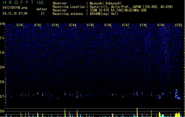The height and width of the screenshot is (117, 185).
Task: Click the 0745 time marker
Action: (90, 25)
